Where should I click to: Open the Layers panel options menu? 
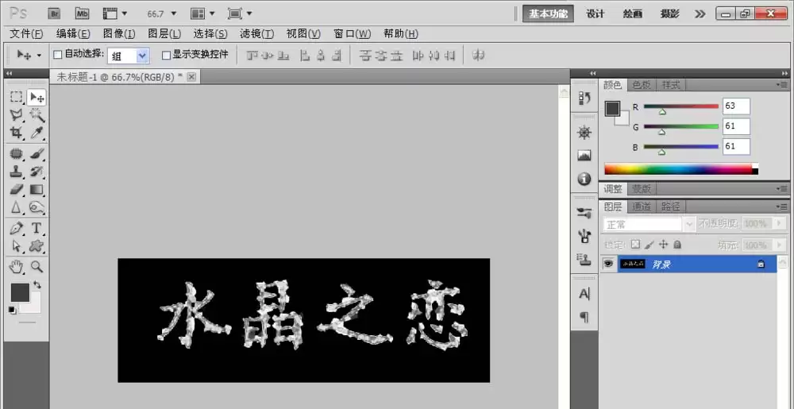(x=782, y=206)
